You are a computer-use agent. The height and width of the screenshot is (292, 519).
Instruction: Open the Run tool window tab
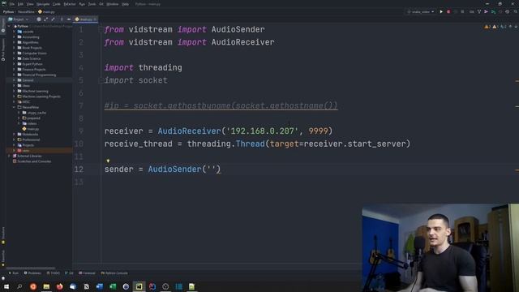[14, 273]
